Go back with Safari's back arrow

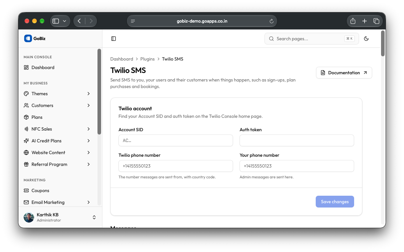point(79,21)
